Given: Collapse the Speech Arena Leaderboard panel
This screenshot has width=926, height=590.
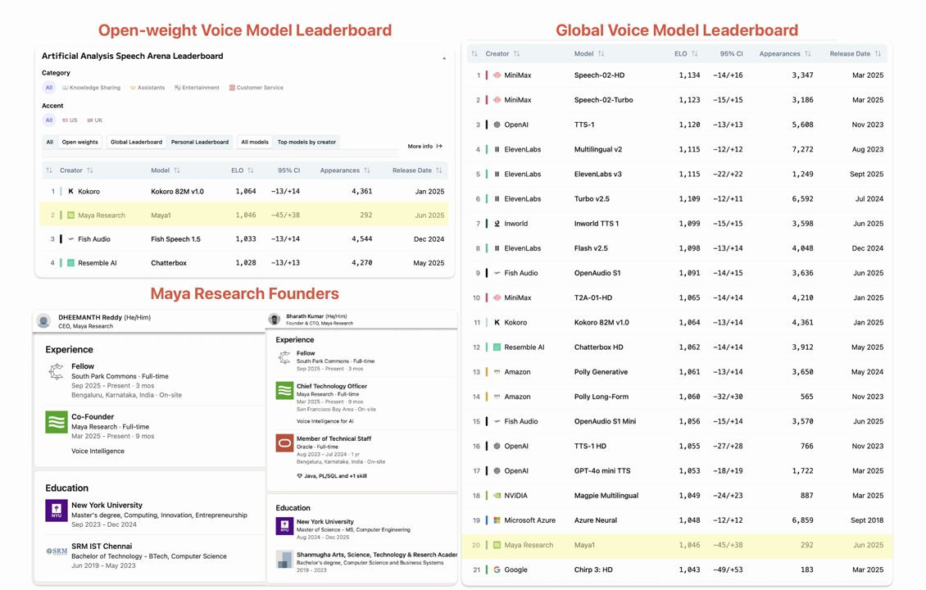Looking at the screenshot, I should tap(443, 57).
